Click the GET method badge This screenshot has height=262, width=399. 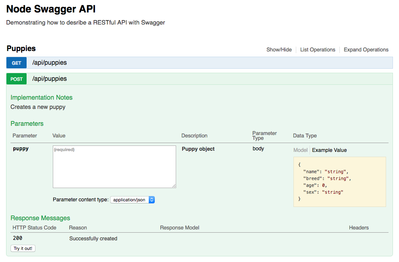(x=16, y=63)
